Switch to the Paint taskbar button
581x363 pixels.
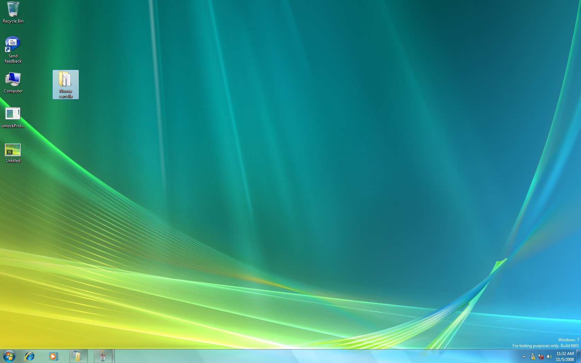click(103, 356)
